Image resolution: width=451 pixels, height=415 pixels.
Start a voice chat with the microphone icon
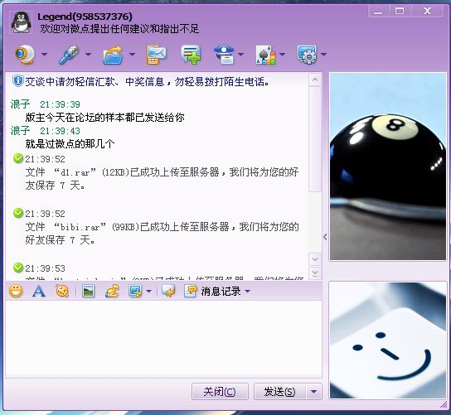pos(69,55)
